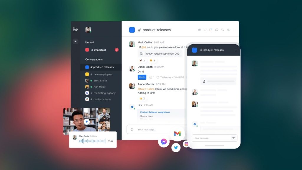Image resolution: width=302 pixels, height=170 pixels.
Task: Click the send icon in the mobile message box
Action: (234, 138)
